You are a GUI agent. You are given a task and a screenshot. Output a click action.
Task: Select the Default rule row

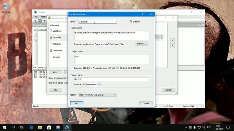point(56,57)
